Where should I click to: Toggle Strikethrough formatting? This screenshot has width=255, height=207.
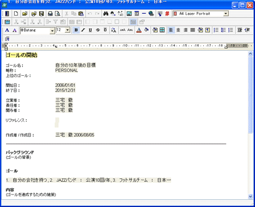tap(98, 30)
